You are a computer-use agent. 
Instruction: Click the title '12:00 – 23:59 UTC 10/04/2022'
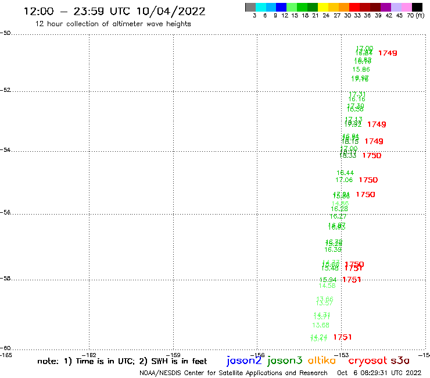click(x=114, y=11)
